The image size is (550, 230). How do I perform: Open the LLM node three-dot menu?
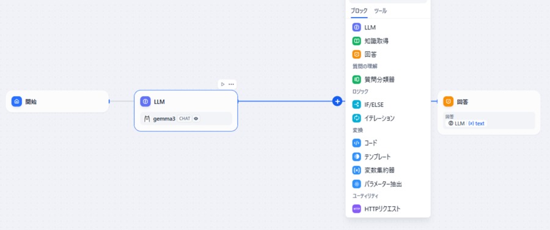click(231, 84)
